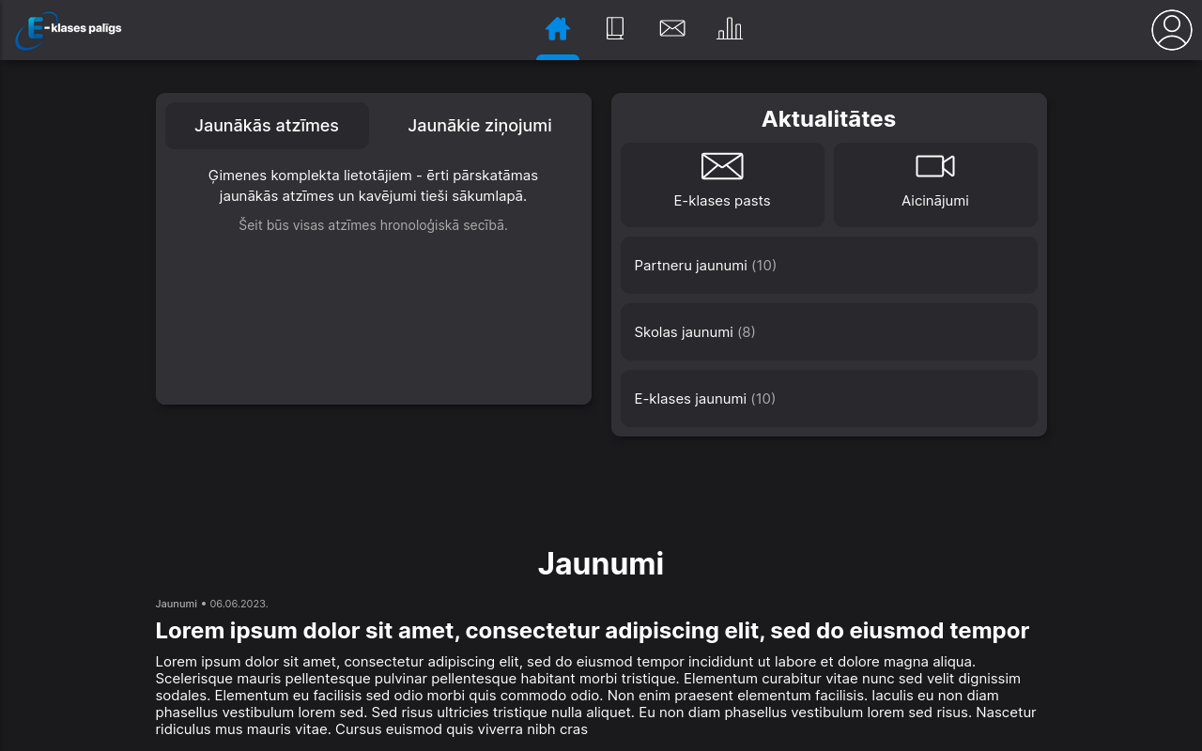Open E-klases jaunumi section
Image resolution: width=1202 pixels, height=751 pixels.
pos(828,398)
